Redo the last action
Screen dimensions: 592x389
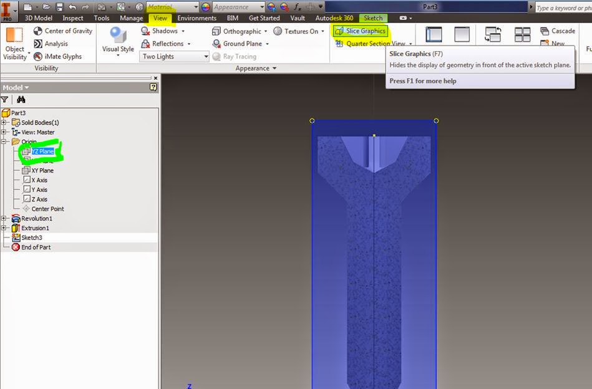[85, 7]
